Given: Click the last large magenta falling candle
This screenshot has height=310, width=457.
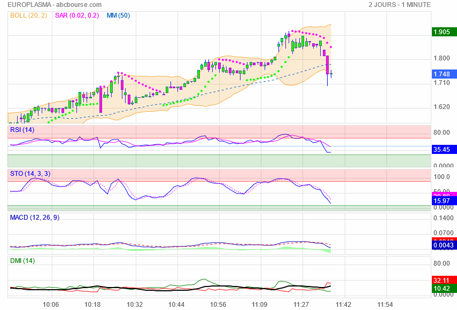Looking at the screenshot, I should coord(327,65).
